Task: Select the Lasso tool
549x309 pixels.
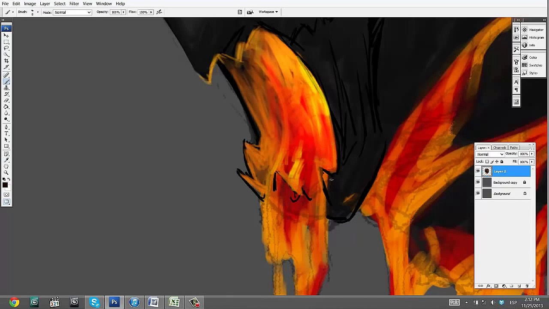Action: (x=6, y=48)
